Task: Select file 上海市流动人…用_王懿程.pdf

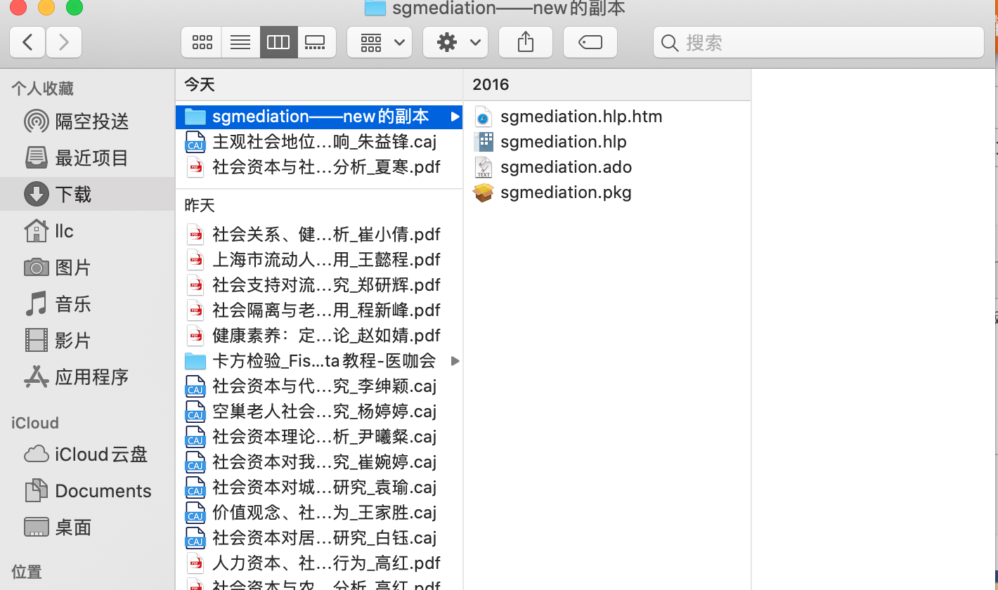Action: point(319,260)
